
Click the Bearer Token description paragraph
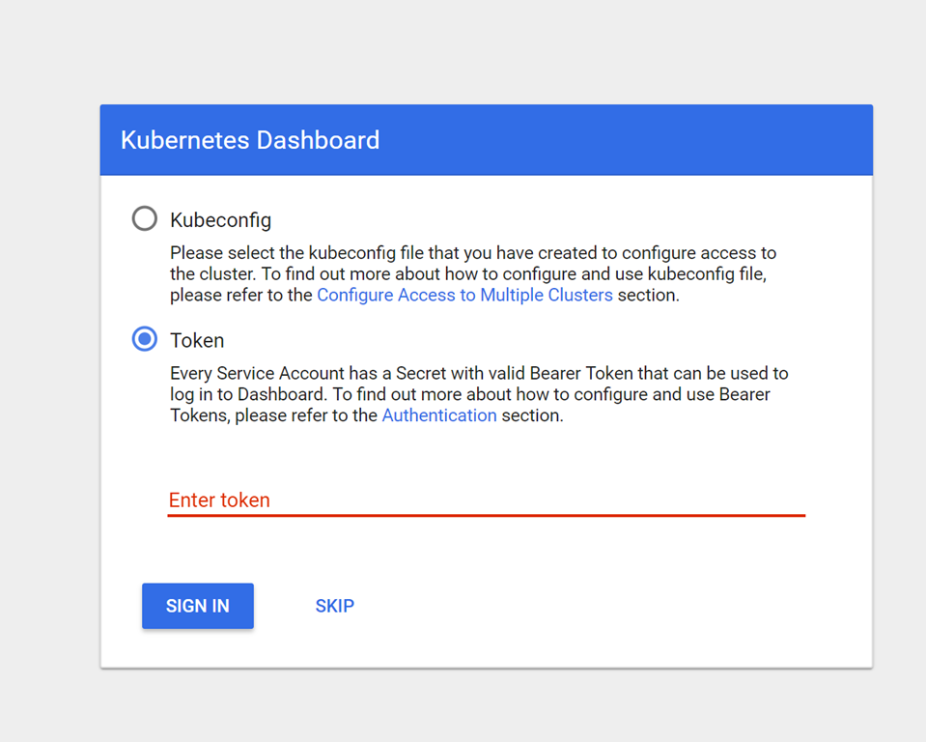(x=479, y=394)
